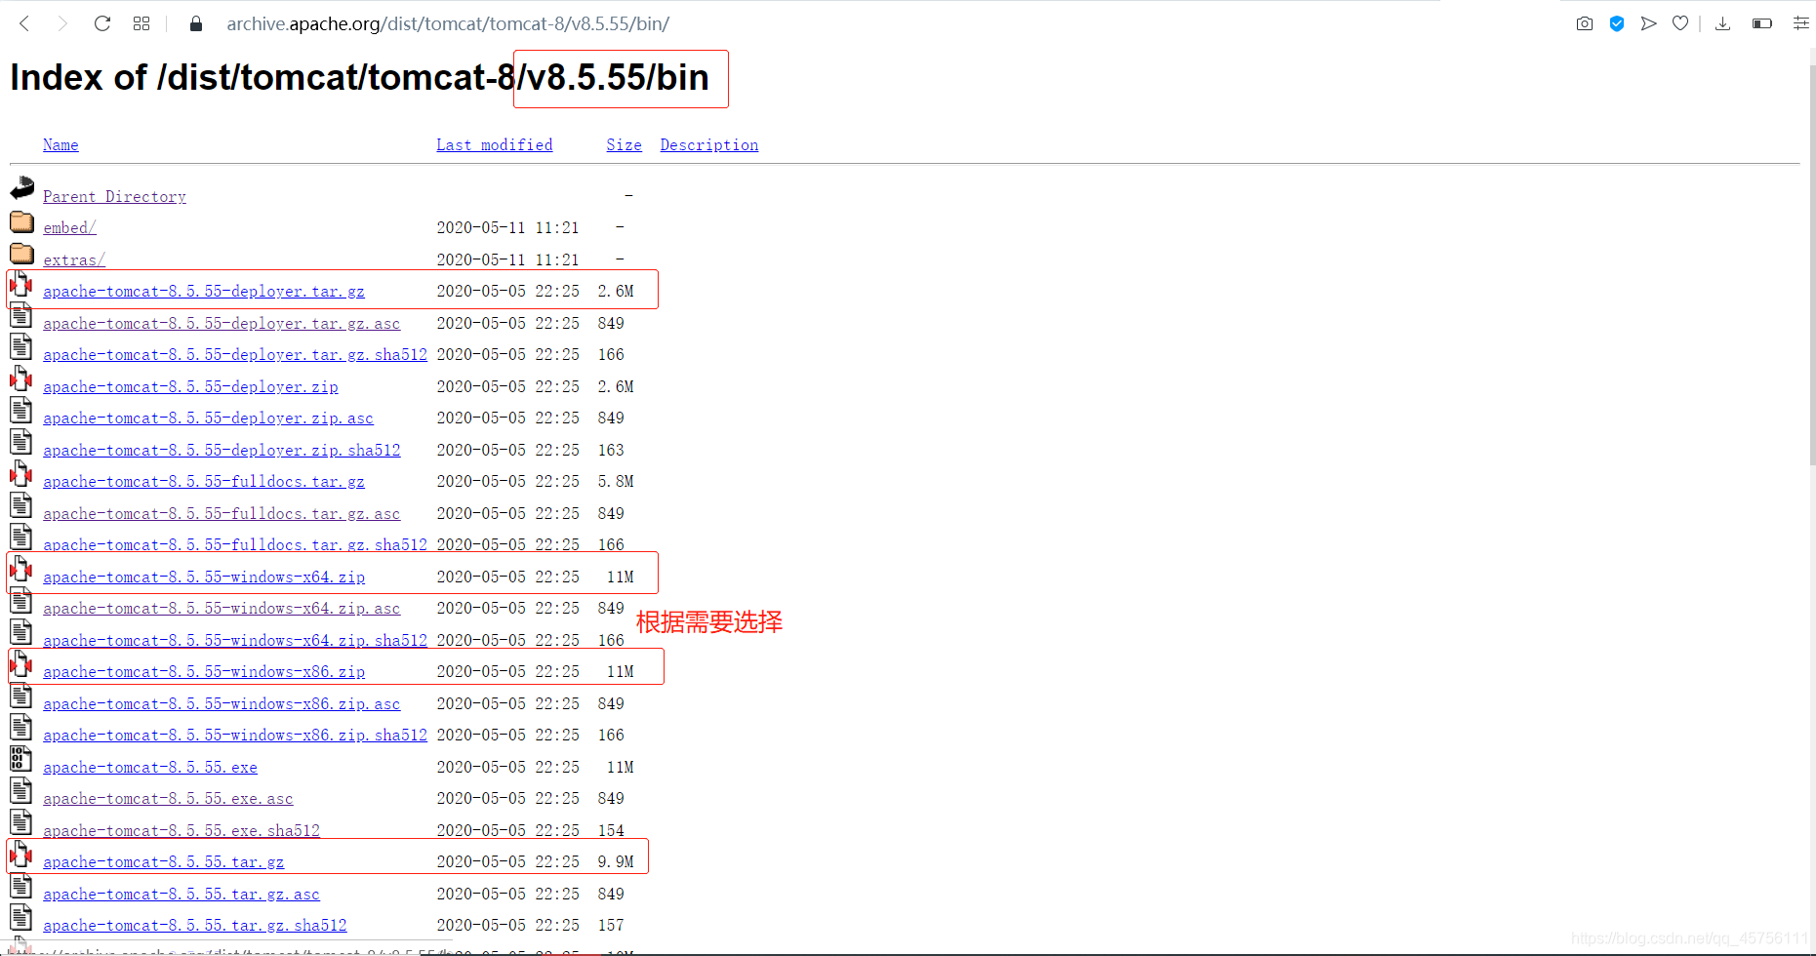Image resolution: width=1816 pixels, height=956 pixels.
Task: Open apache-tomcat-8.5.55-deployer.zip.sha512 link
Action: (222, 451)
